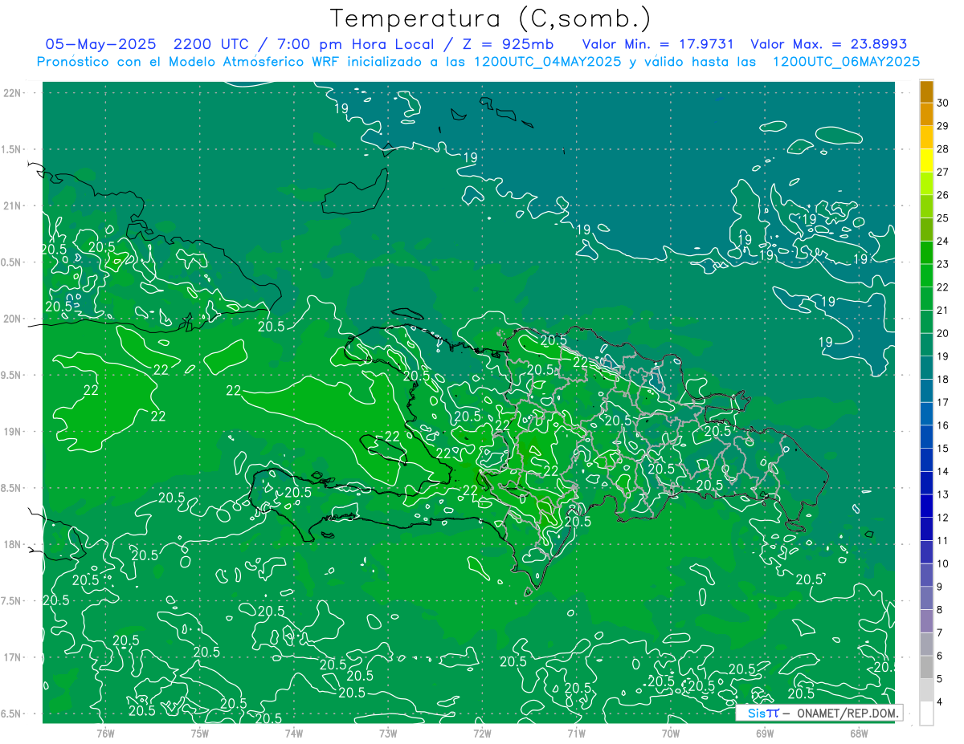Click the yellow swatch between 27 and 28

click(x=926, y=161)
